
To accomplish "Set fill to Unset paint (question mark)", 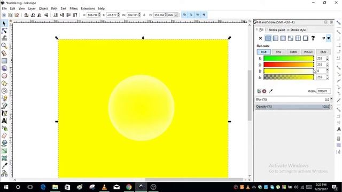I will [x=313, y=38].
